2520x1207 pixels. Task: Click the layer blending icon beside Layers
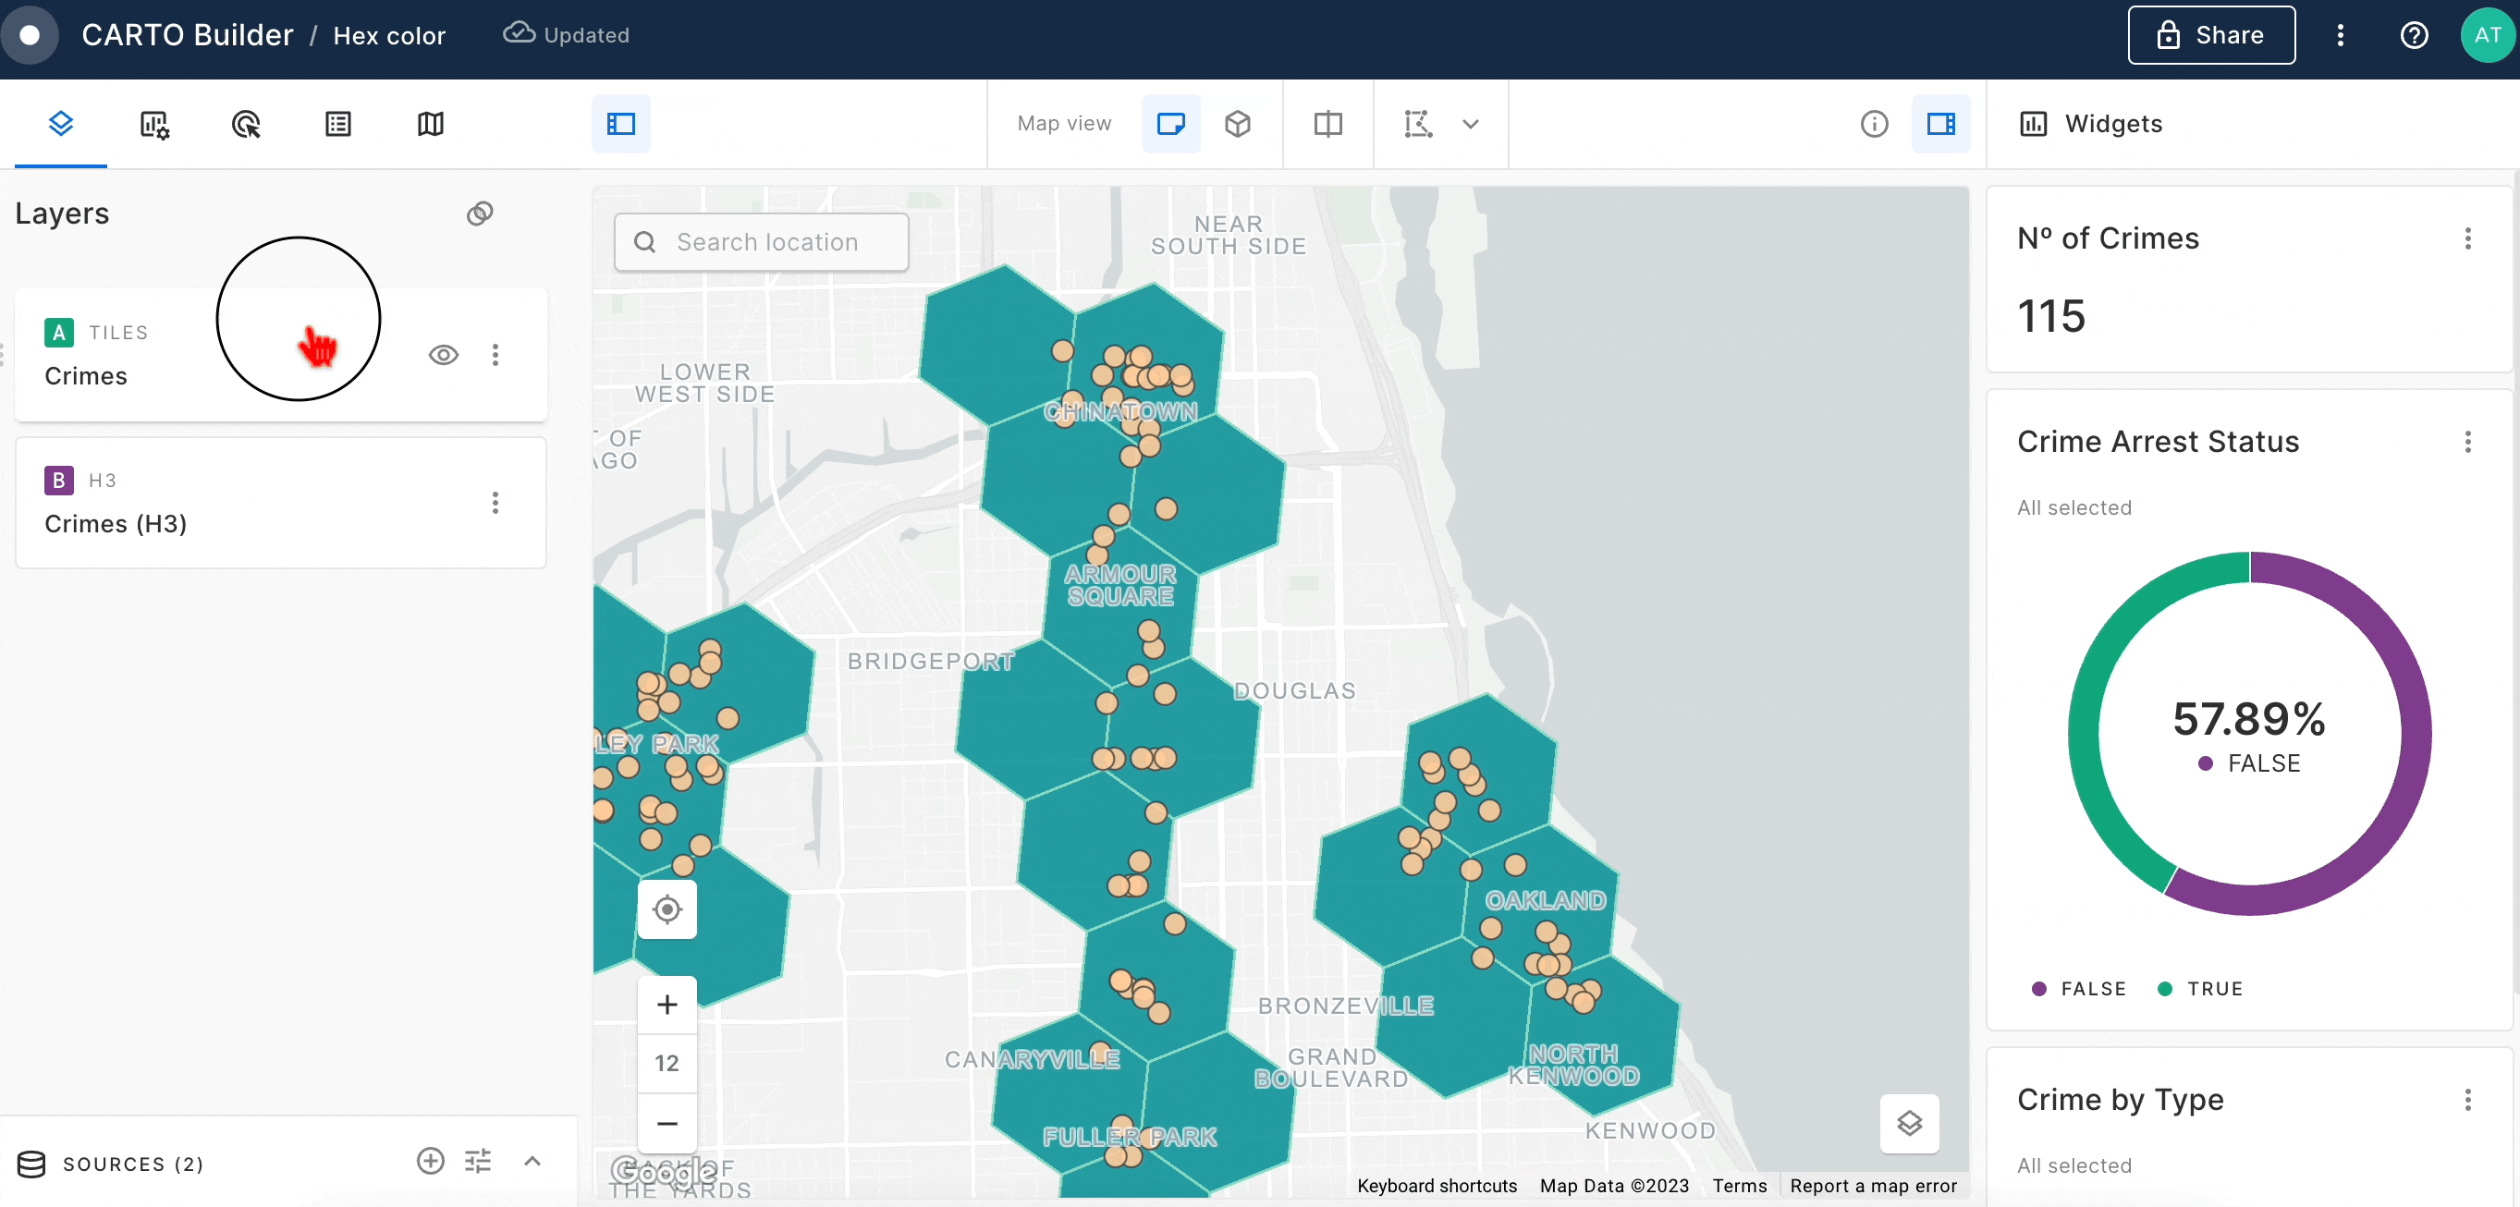(480, 213)
